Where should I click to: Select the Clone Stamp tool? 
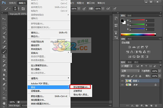[x=4, y=56]
